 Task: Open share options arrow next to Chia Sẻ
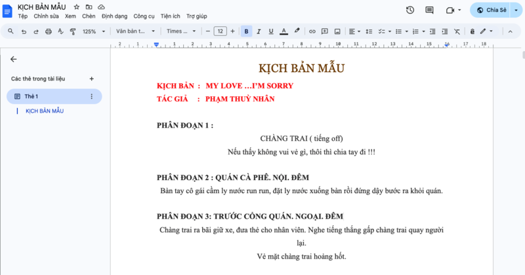(x=516, y=10)
